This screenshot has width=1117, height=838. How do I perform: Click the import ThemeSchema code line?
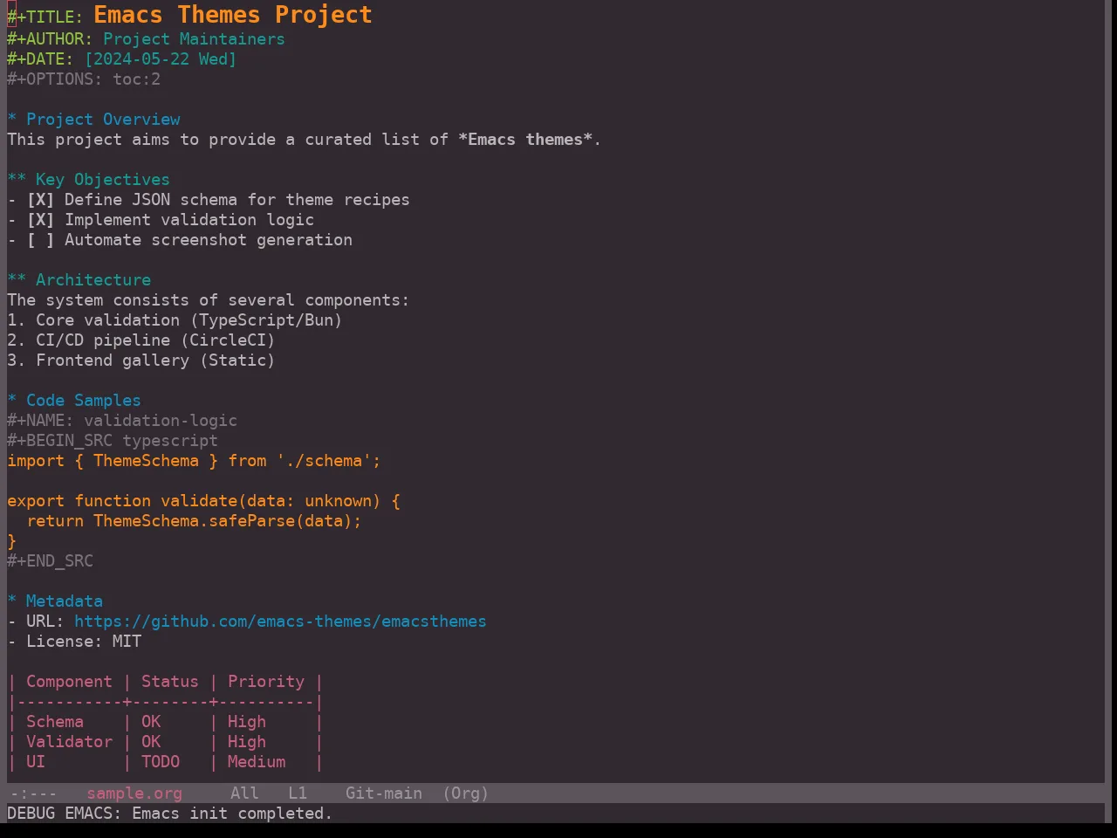click(x=194, y=461)
